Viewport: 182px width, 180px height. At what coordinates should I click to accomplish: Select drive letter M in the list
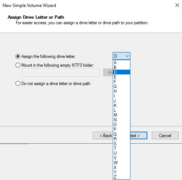click(x=122, y=115)
